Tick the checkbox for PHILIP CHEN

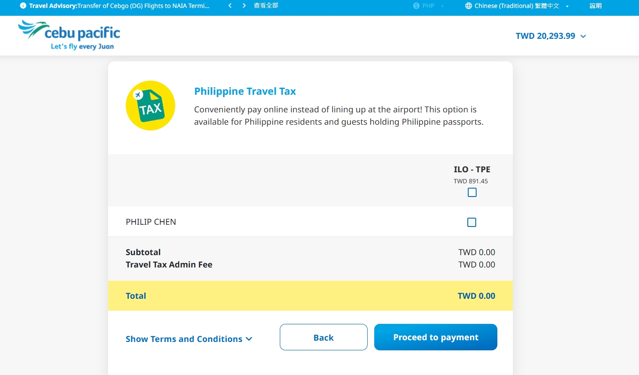pyautogui.click(x=472, y=223)
